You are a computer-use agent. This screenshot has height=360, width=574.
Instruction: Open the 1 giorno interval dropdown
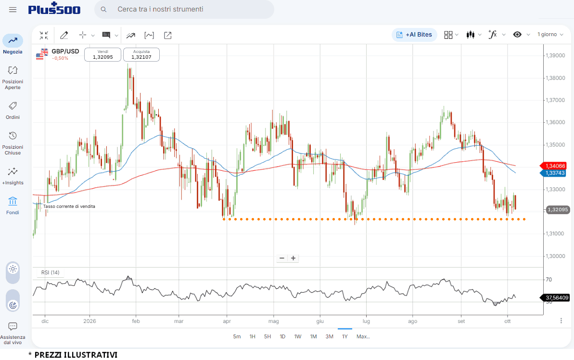550,35
